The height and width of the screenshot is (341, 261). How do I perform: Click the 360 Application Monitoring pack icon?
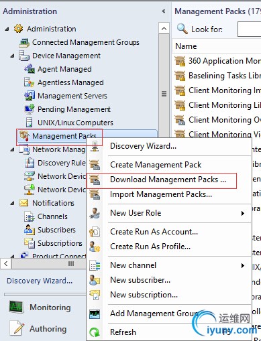180,61
